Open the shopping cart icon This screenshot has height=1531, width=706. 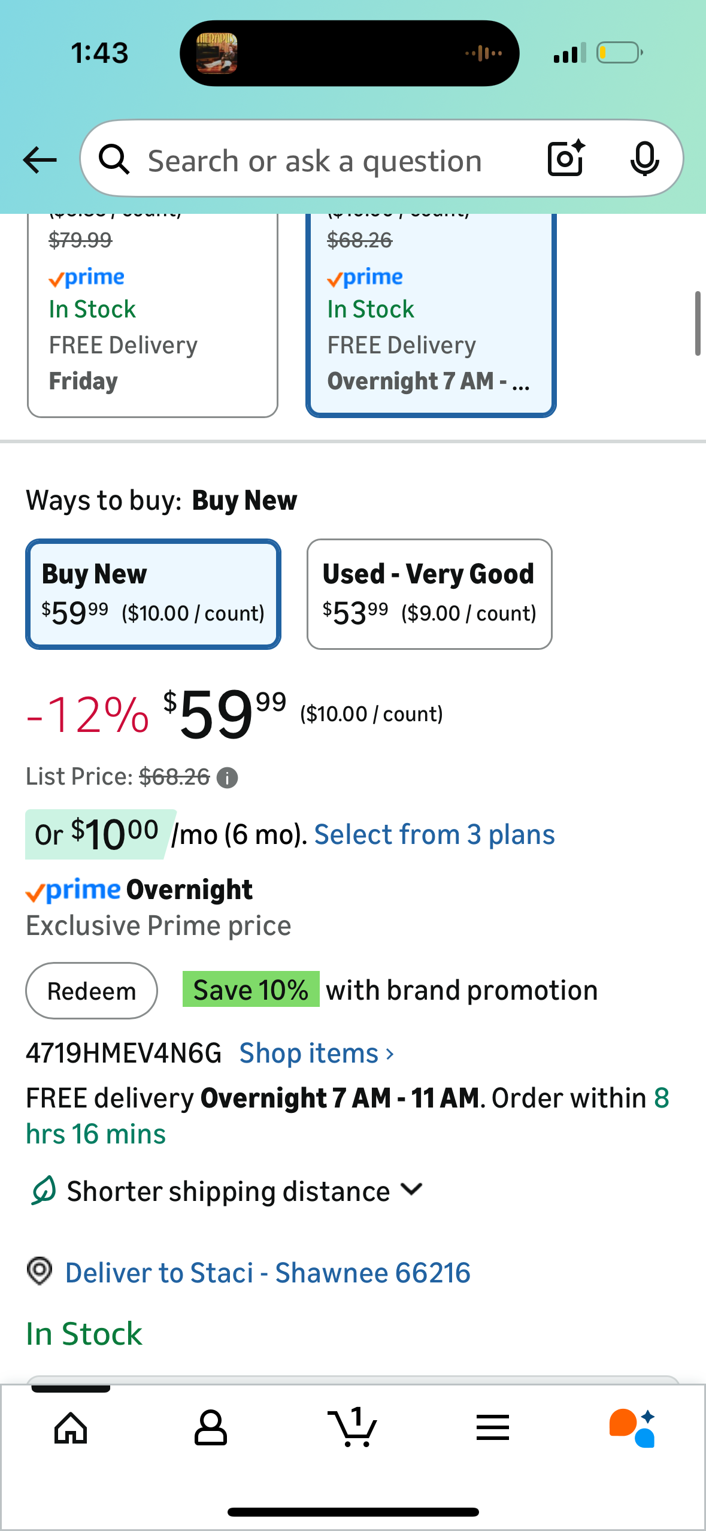coord(352,1428)
